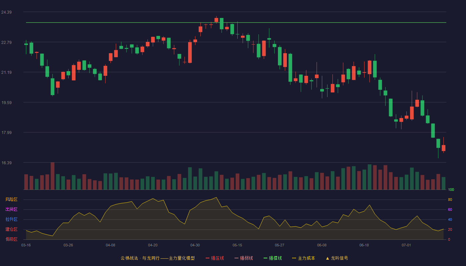This screenshot has height=266, width=466.
Task: Click the 低吸区 zone label
Action: [x=11, y=239]
